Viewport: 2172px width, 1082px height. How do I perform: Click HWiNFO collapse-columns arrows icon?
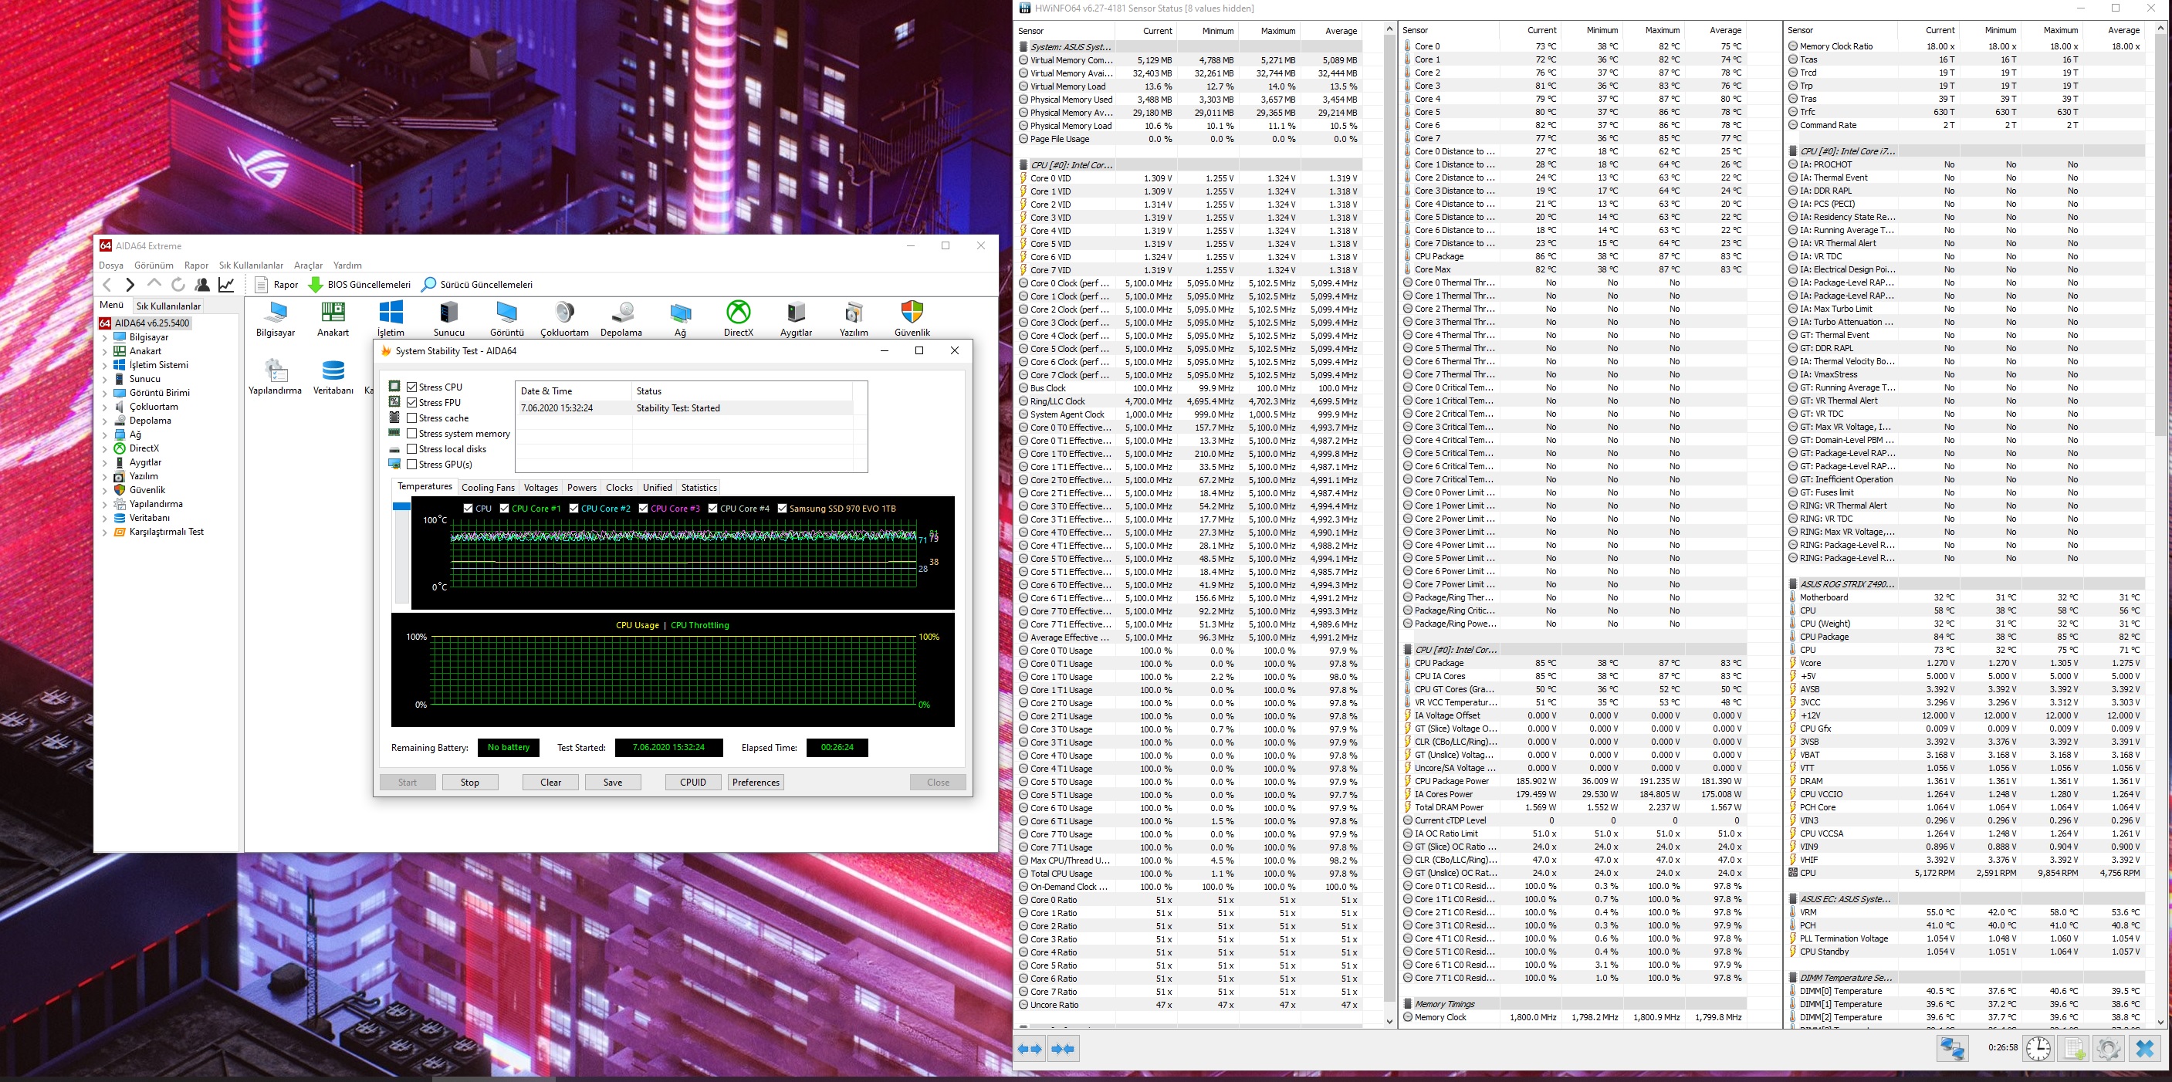click(1062, 1048)
